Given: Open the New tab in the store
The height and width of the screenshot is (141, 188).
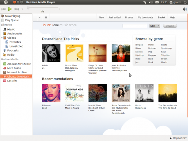Looking at the screenshot, I should [x=101, y=17].
